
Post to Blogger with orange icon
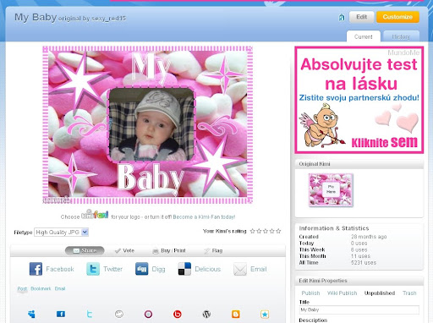click(236, 314)
